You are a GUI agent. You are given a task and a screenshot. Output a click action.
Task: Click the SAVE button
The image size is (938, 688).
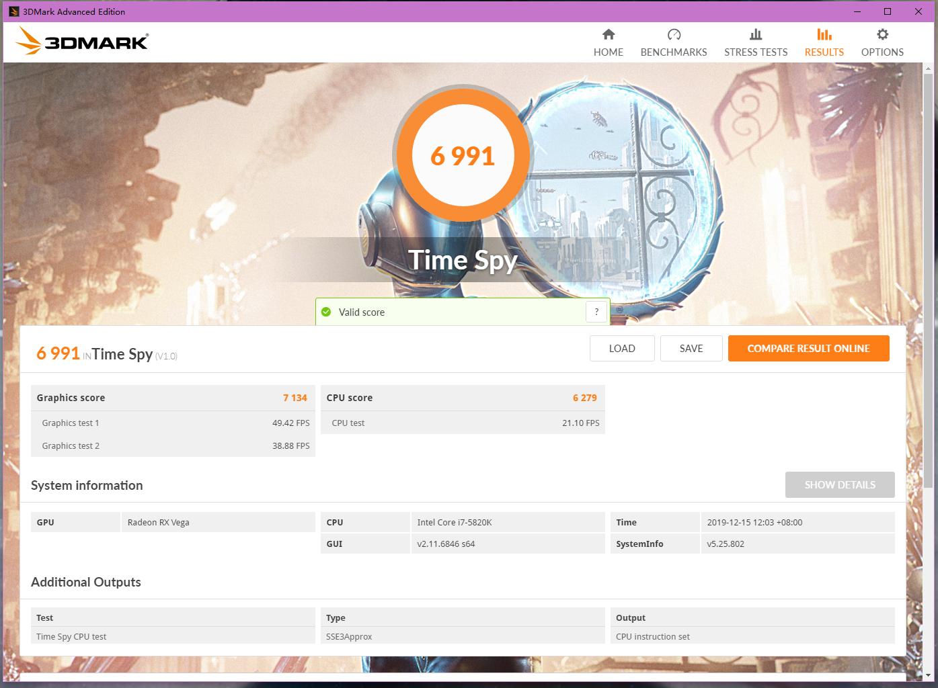[x=691, y=349]
